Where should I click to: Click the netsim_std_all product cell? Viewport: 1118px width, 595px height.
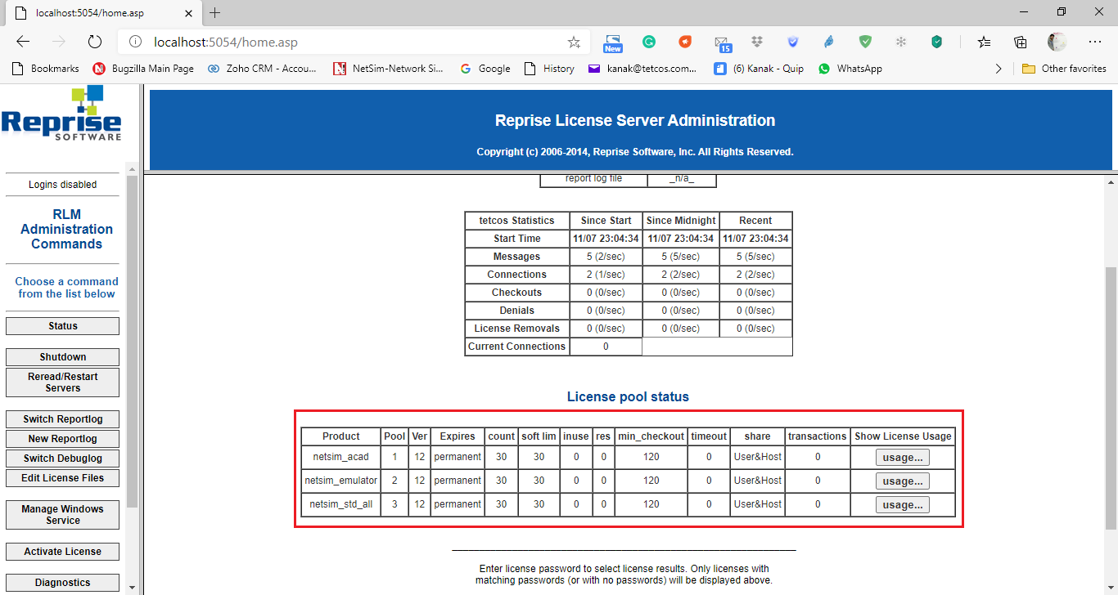(x=341, y=504)
